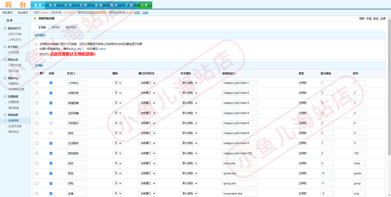Open the 系统 top menu
391x197 pixels.
pyautogui.click(x=99, y=5)
